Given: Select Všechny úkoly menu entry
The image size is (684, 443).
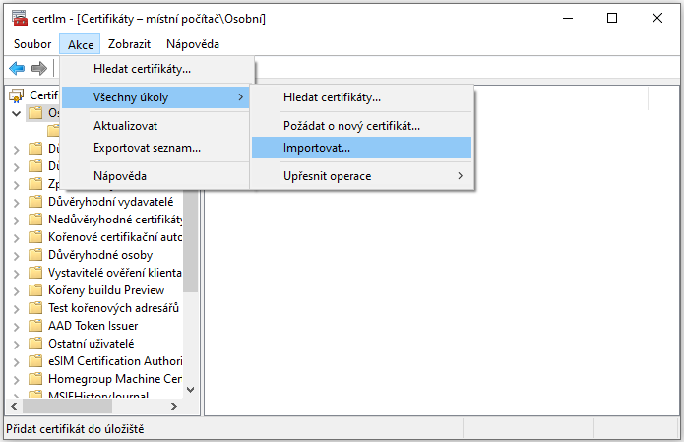Looking at the screenshot, I should pos(155,97).
